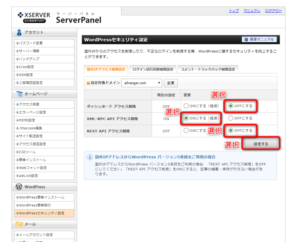
Task: Click the ホームページ section header
Action: pos(44,94)
